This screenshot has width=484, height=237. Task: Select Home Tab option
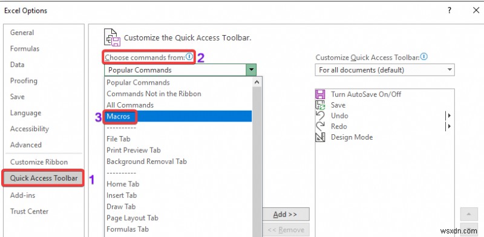[x=123, y=184]
